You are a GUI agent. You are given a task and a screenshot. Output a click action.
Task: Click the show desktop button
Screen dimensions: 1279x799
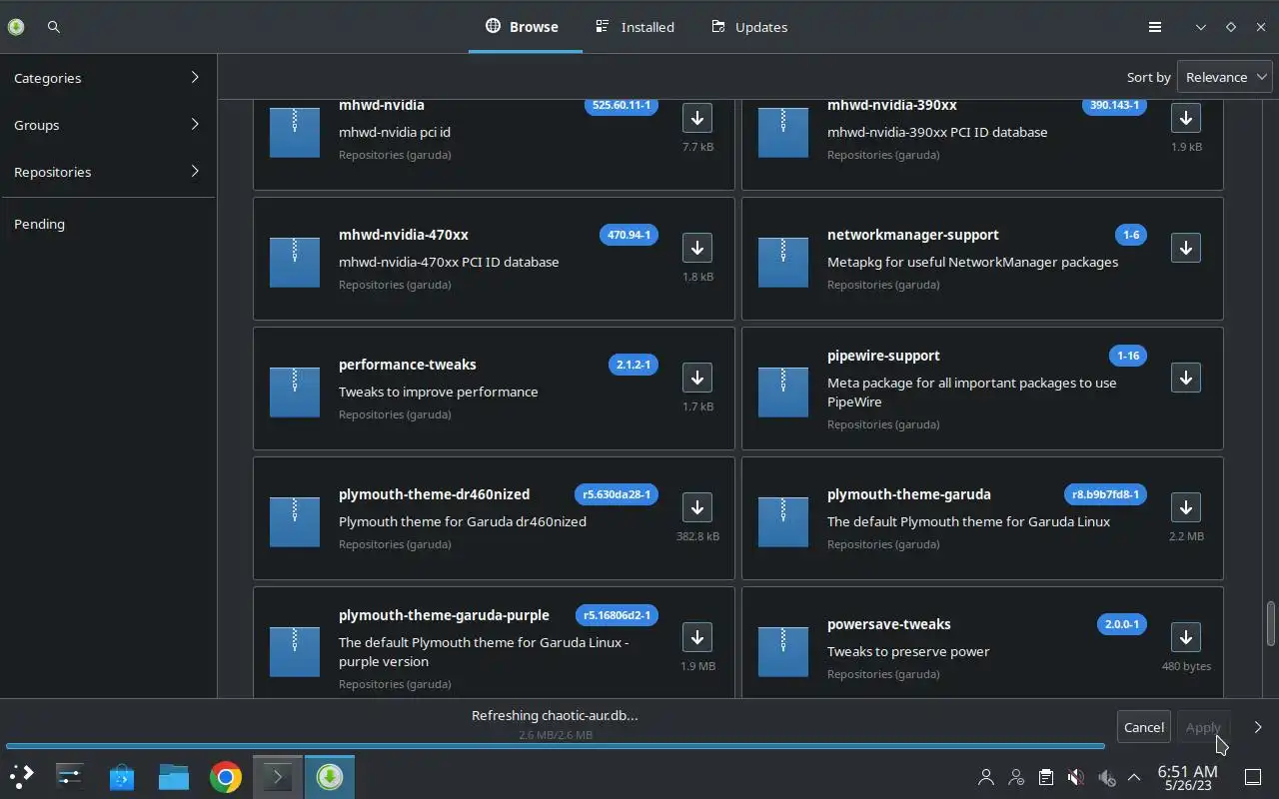[x=1252, y=777]
